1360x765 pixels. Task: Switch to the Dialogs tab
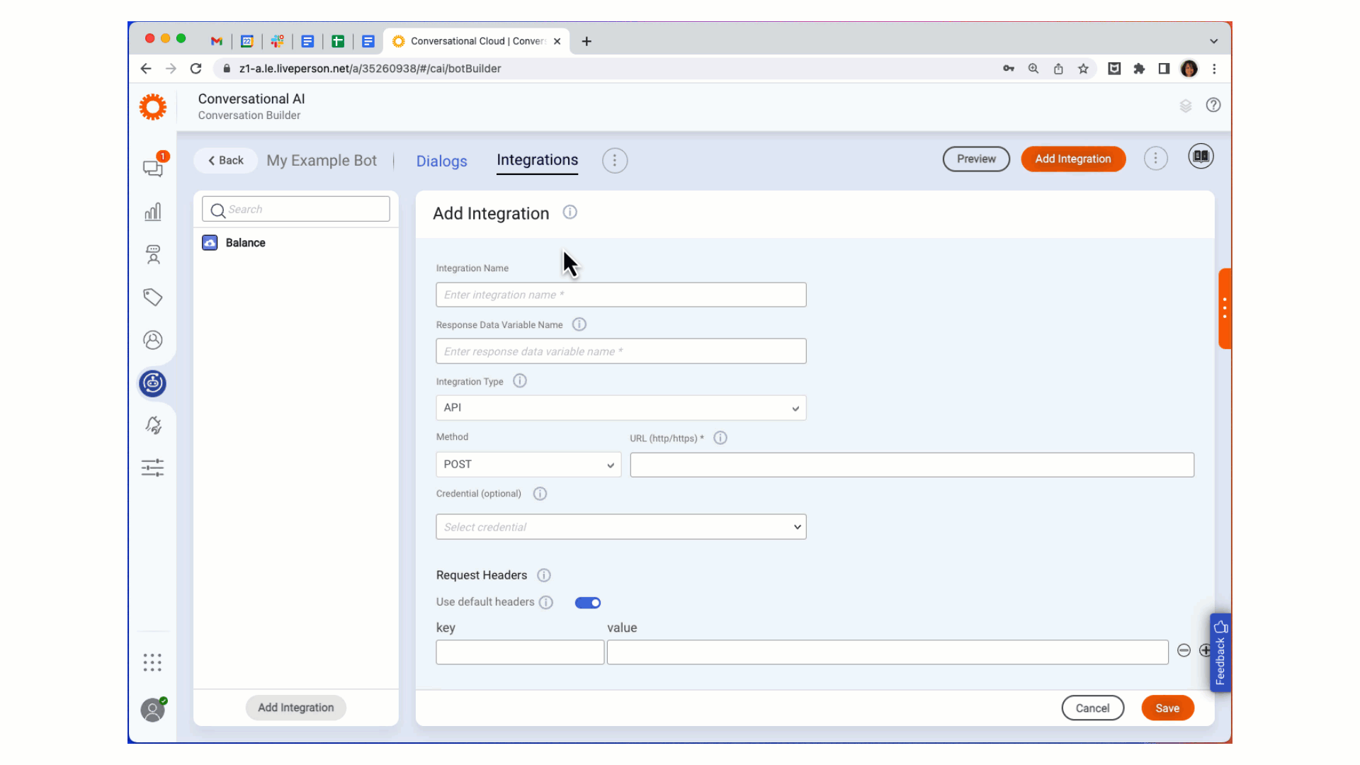tap(442, 161)
